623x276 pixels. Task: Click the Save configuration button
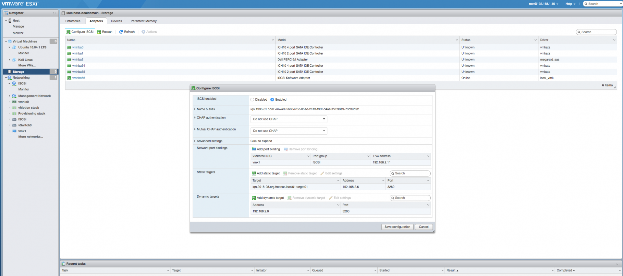click(x=397, y=227)
